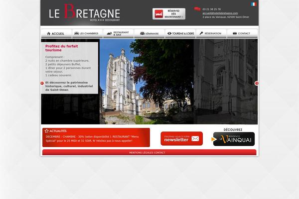299x199 pixels.
Task: Open the Restaurant & Bar menu item
Action: coord(119,34)
